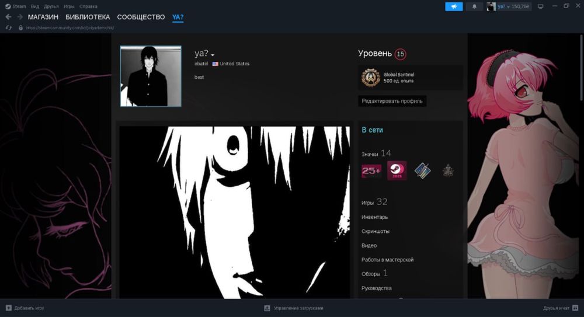The image size is (584, 317).
Task: Open the Скриншоты link
Action: click(x=376, y=231)
